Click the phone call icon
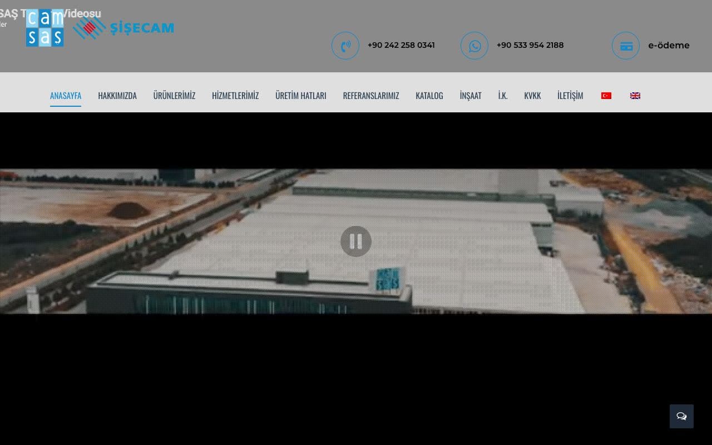The image size is (712, 445). (345, 46)
